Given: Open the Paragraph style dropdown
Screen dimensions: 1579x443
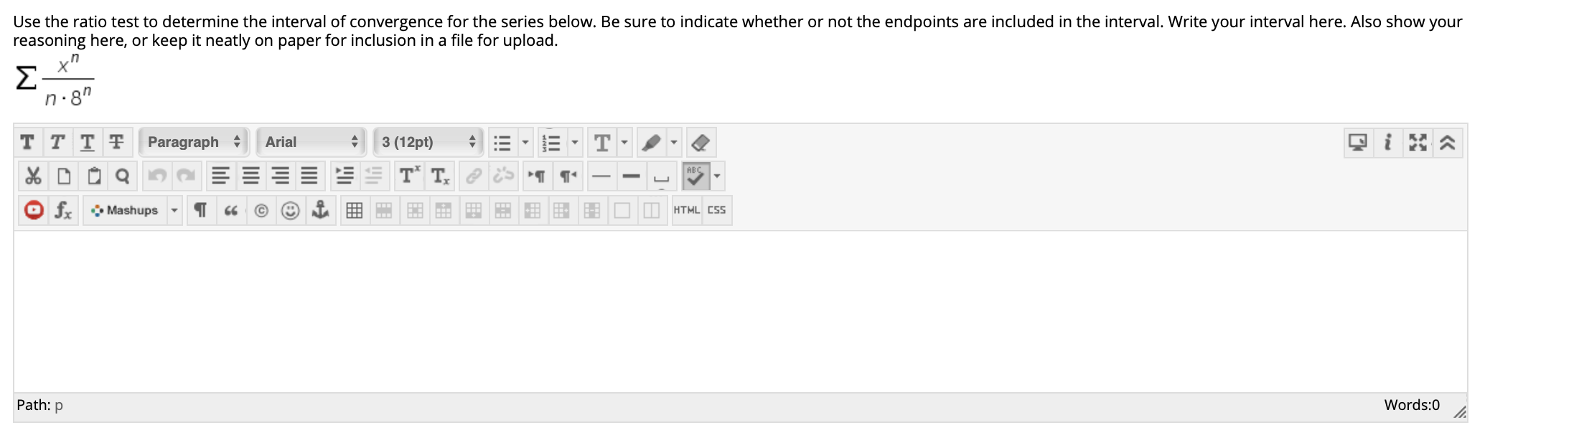Looking at the screenshot, I should click(192, 142).
